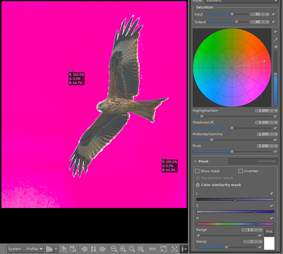
Task: Reset the L mask curve
Action: click(272, 194)
